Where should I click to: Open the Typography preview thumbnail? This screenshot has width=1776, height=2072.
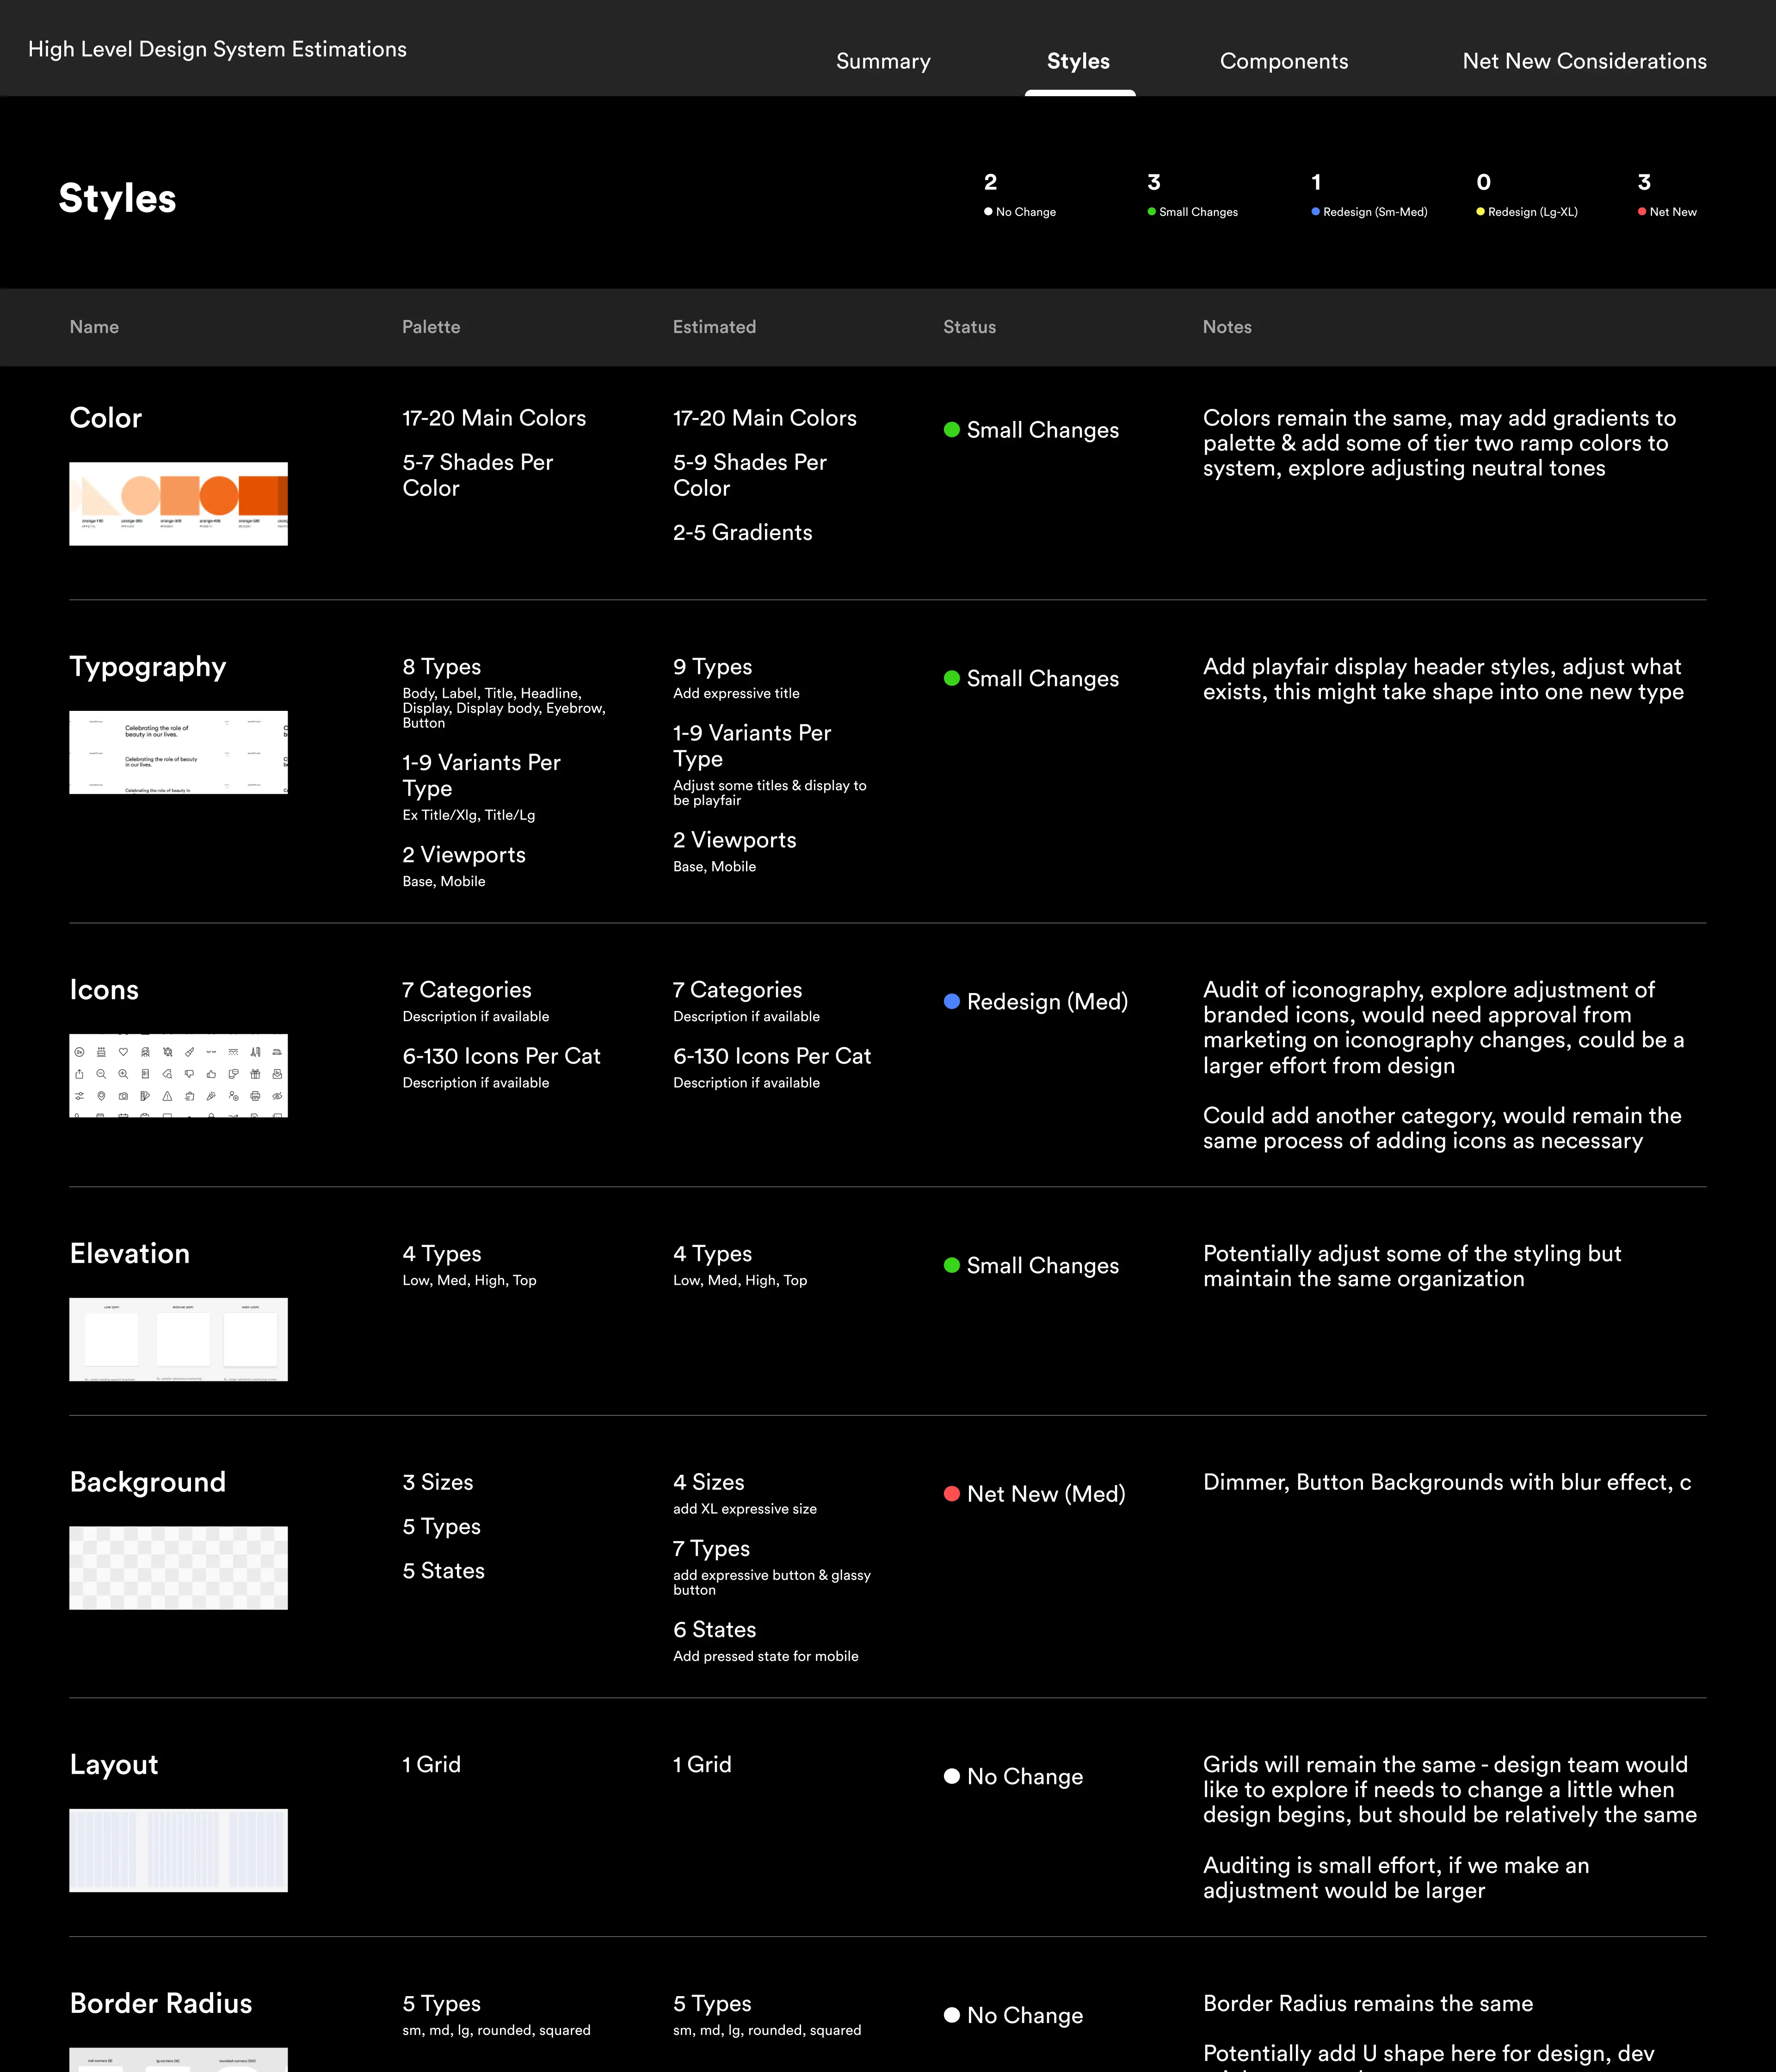tap(178, 752)
